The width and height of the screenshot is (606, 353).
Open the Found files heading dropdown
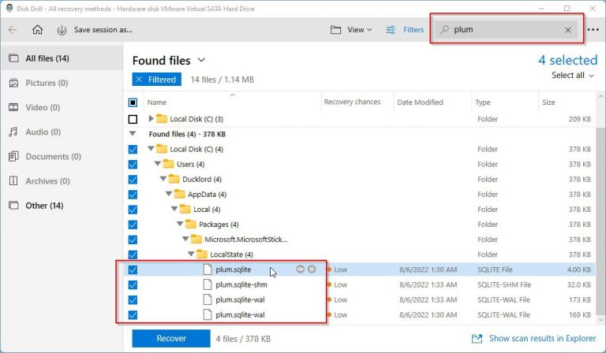click(201, 60)
